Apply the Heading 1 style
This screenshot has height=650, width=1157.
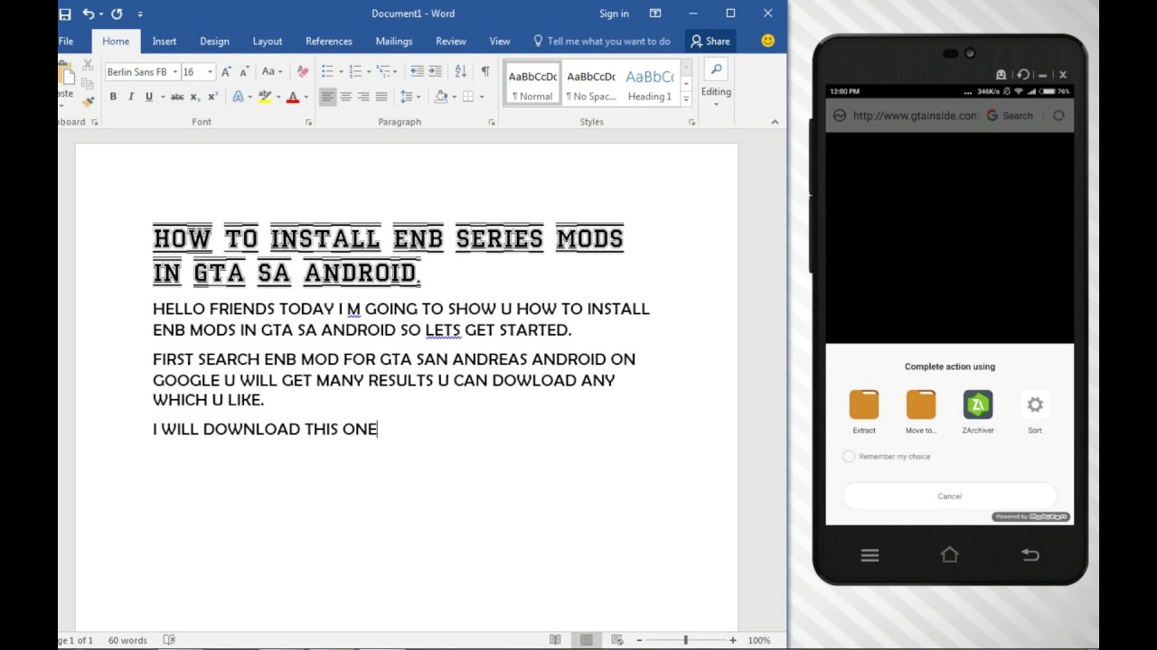coord(649,84)
